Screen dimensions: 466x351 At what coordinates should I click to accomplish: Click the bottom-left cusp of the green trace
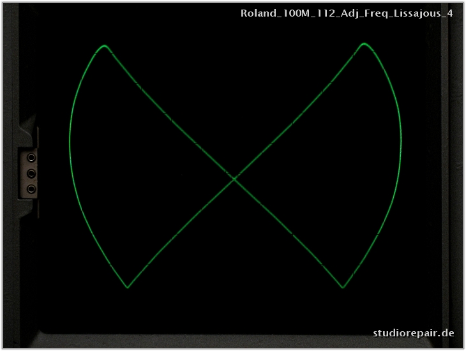pos(128,287)
